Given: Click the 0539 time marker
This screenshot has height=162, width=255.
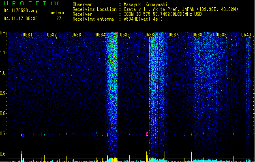Looking at the screenshot, I should [222, 35].
